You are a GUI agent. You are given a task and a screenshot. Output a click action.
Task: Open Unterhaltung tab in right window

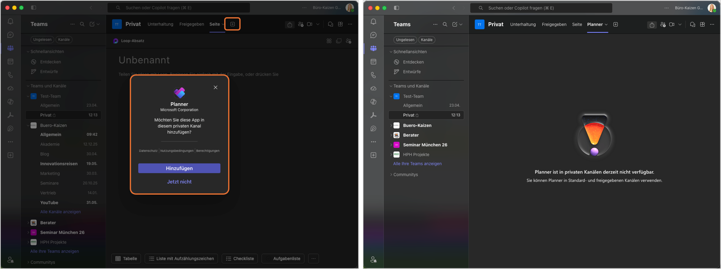coord(523,24)
